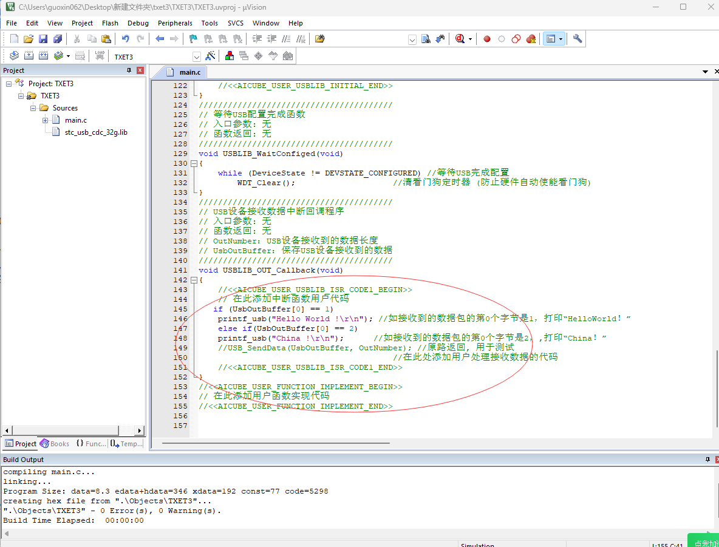This screenshot has height=547, width=719.
Task: Save the current file with floppy icon
Action: (x=43, y=39)
